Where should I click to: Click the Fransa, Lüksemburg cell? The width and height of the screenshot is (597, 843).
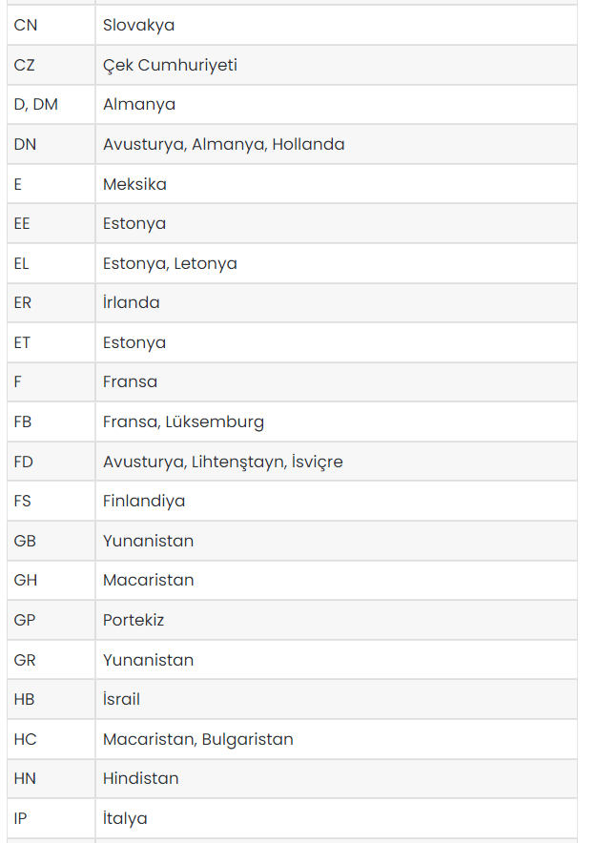tap(336, 421)
